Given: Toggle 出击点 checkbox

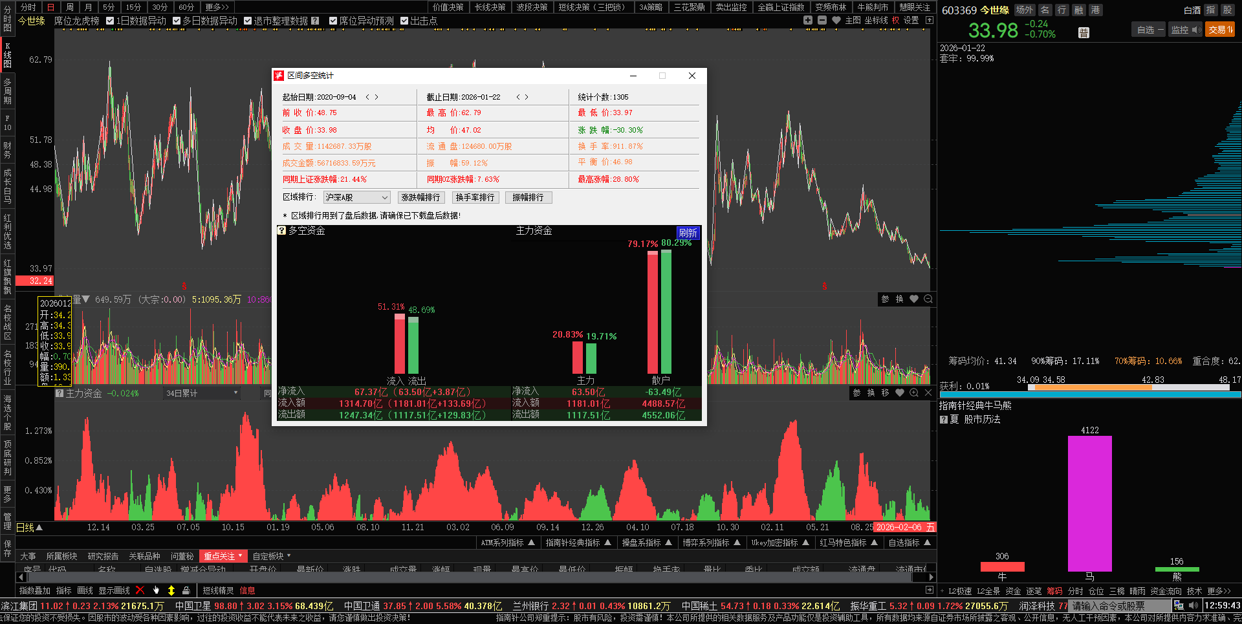Looking at the screenshot, I should tap(404, 21).
